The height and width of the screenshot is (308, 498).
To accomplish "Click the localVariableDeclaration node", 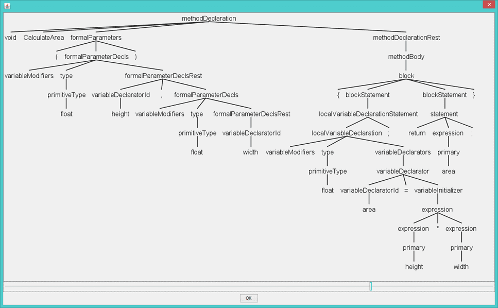I will click(347, 133).
